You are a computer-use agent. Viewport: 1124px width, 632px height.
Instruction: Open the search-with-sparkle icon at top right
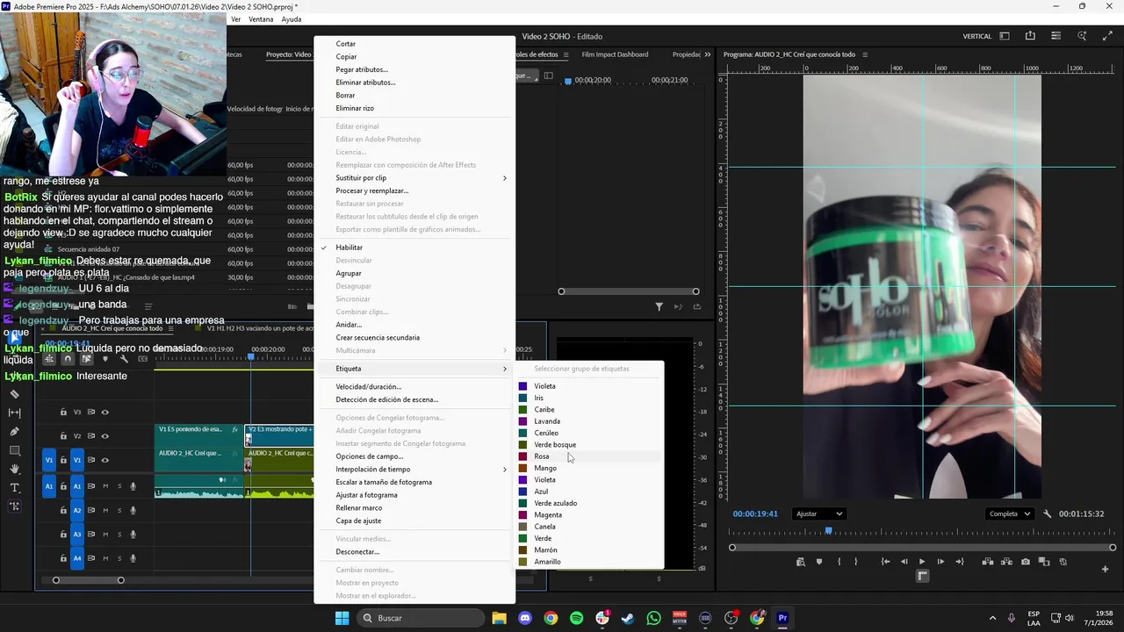click(1082, 36)
